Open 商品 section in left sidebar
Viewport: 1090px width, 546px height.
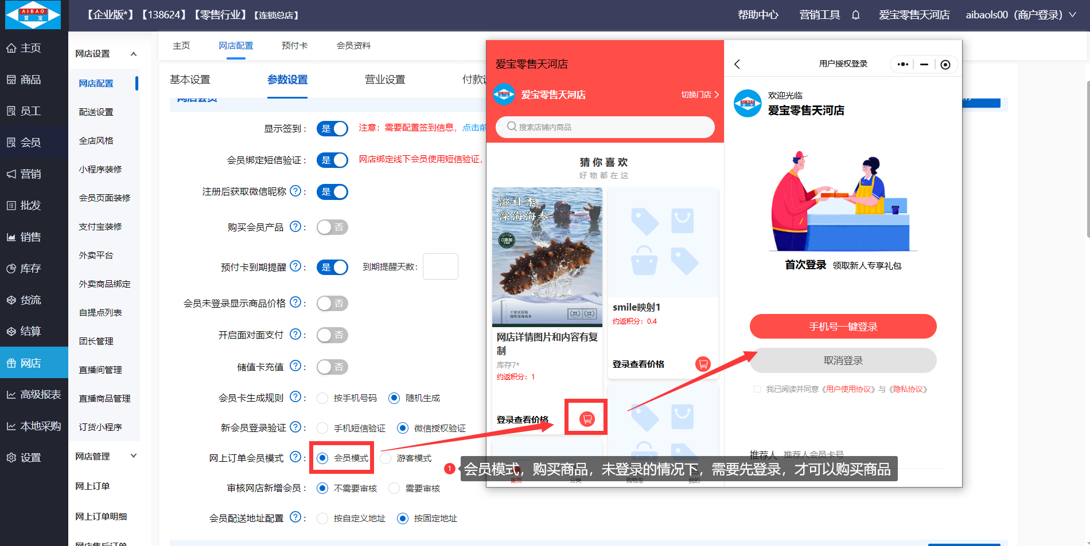(x=31, y=80)
